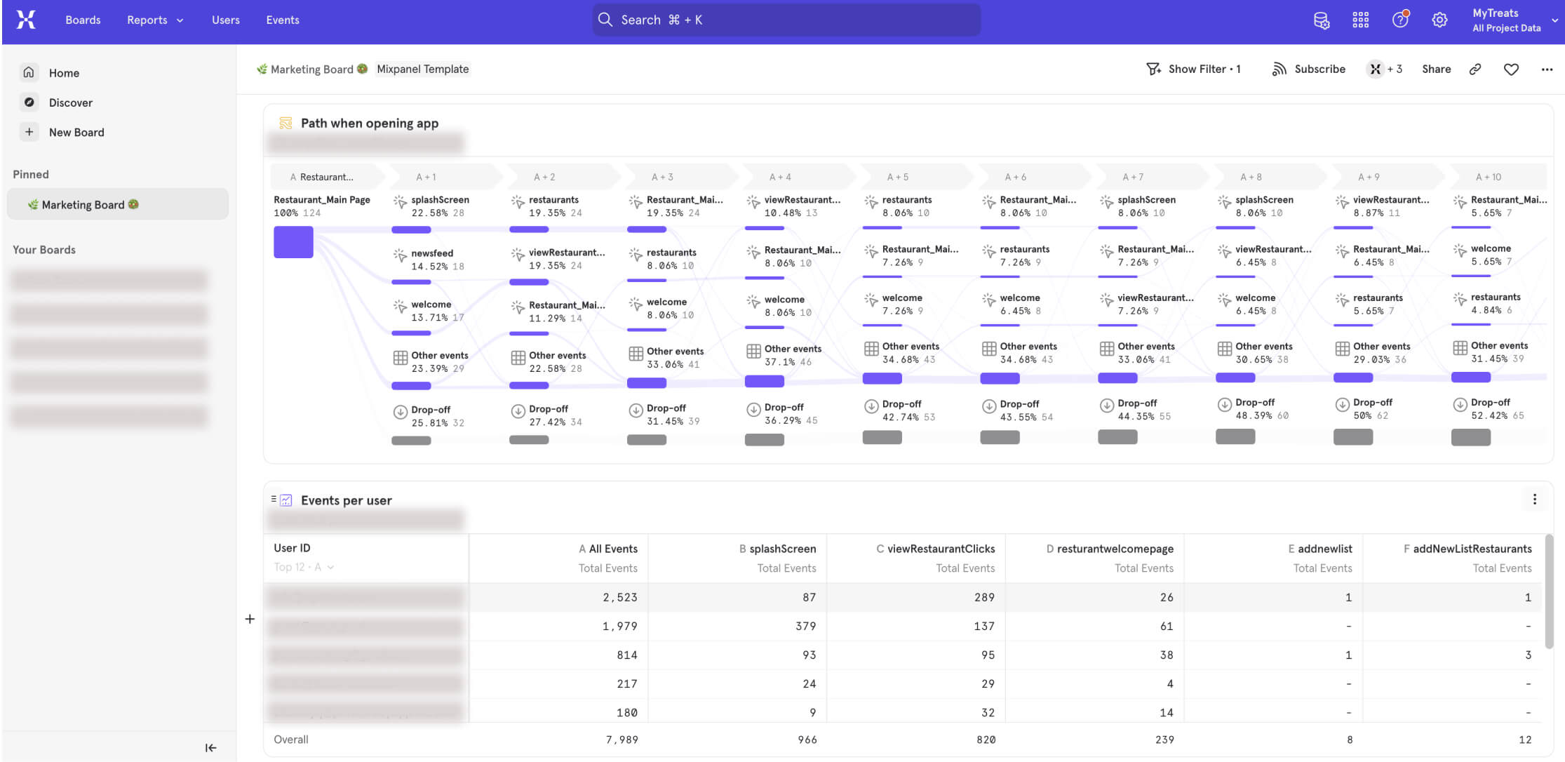1565x762 pixels.
Task: Click the plus add-row icon
Action: click(x=250, y=619)
